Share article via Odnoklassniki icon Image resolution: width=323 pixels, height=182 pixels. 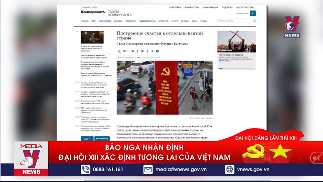click(147, 51)
